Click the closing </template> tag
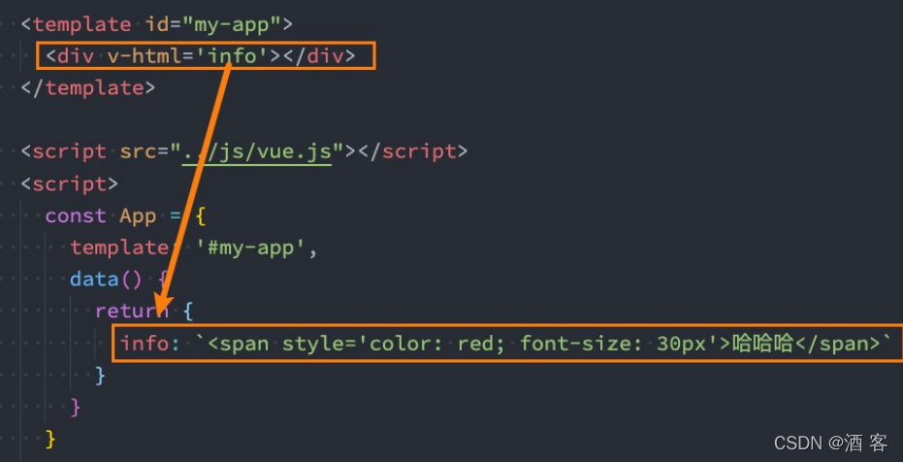Viewport: 903px width, 462px height. [x=88, y=87]
